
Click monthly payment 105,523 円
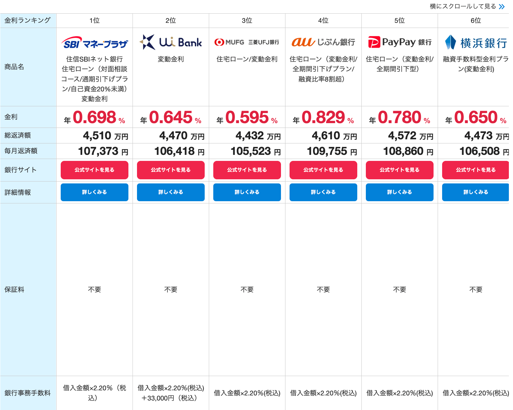[x=256, y=151]
